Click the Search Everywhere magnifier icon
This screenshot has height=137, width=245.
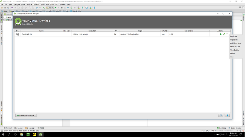tap(240, 7)
